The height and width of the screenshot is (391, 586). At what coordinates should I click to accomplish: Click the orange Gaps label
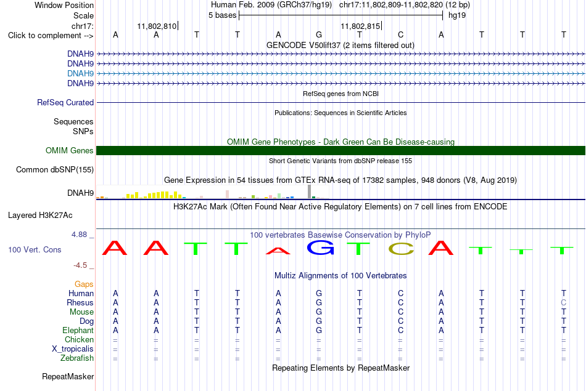tap(84, 284)
